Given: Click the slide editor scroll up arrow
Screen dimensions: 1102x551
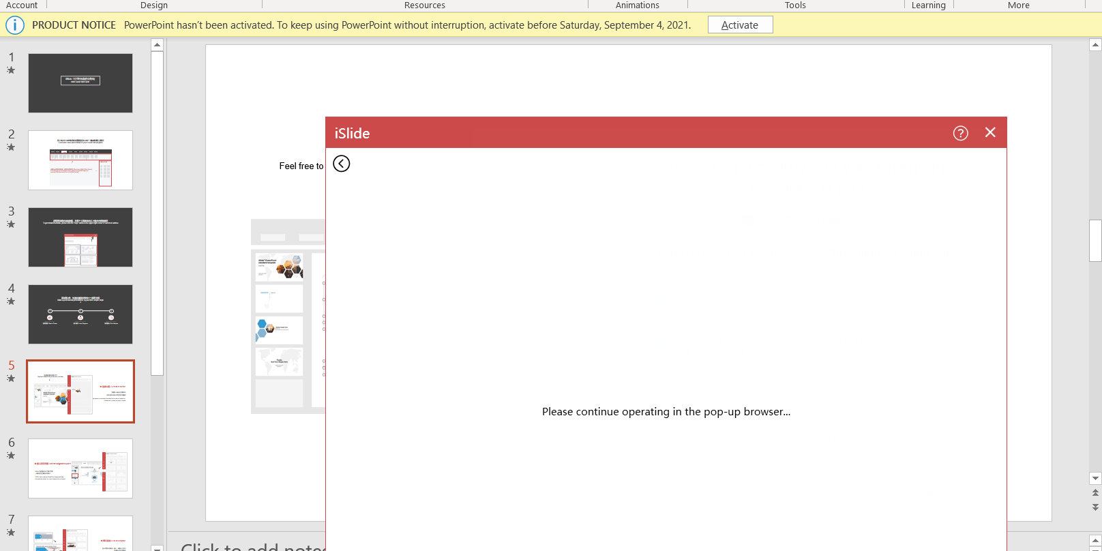Looking at the screenshot, I should [x=1095, y=45].
